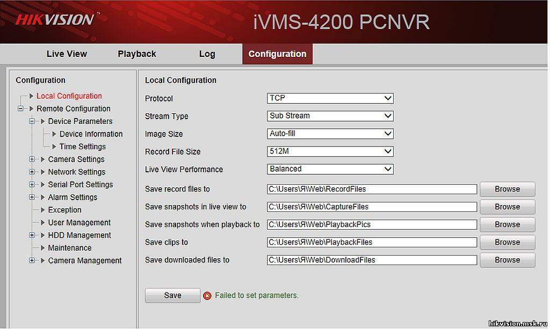Click the RecordFiles path field
This screenshot has height=329, width=550.
[372, 189]
